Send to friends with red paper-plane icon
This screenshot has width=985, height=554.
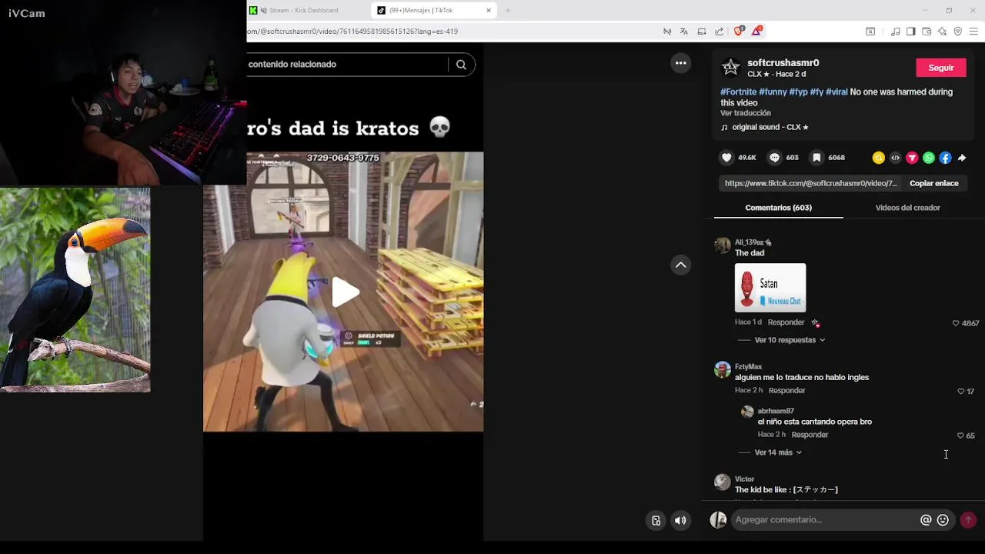912,158
